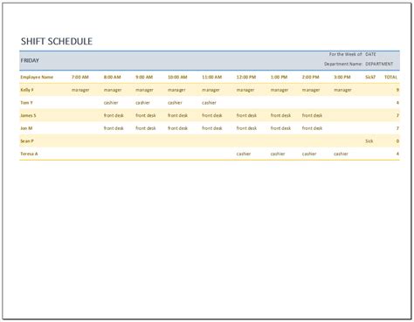Select employee name Teresa A

(x=29, y=154)
